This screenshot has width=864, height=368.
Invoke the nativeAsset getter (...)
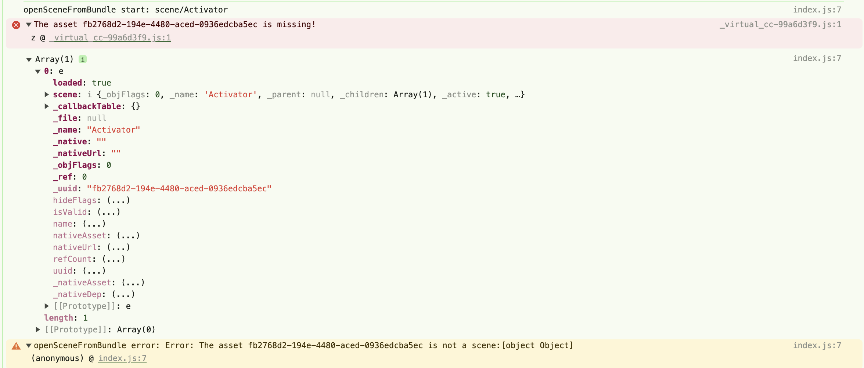(x=128, y=236)
